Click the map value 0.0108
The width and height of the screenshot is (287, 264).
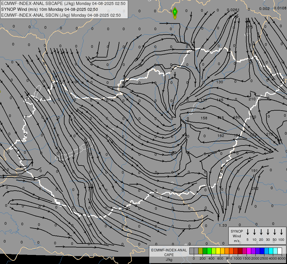pyautogui.click(x=280, y=8)
